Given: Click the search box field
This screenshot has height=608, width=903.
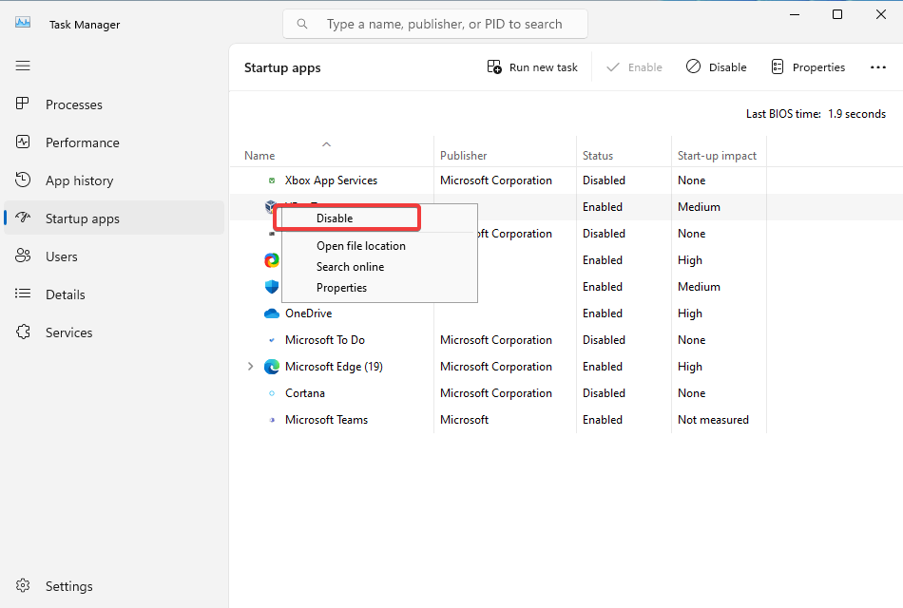Looking at the screenshot, I should 444,24.
